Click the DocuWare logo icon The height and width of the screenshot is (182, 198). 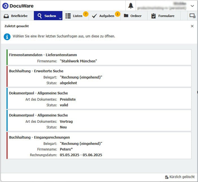(x=5, y=6)
